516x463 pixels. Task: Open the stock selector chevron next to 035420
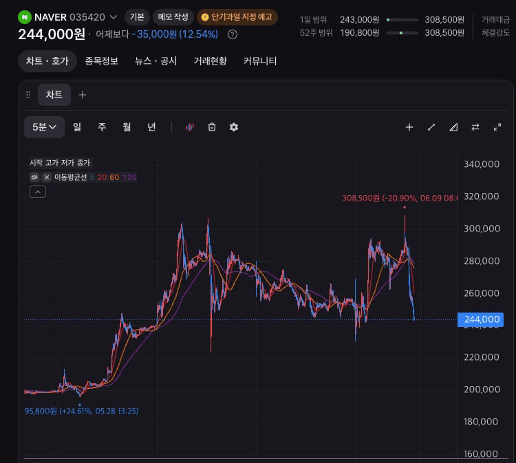114,17
